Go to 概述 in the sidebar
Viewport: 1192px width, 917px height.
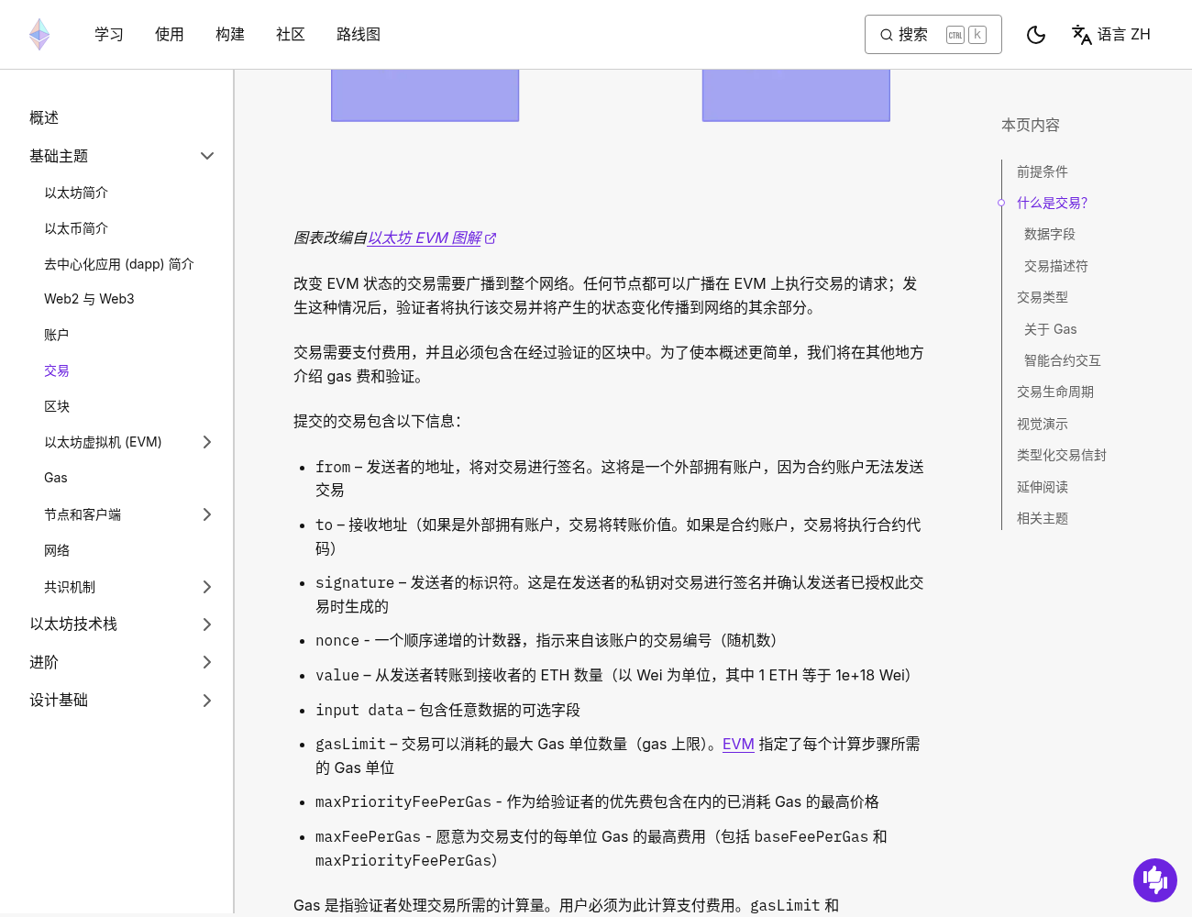point(44,117)
